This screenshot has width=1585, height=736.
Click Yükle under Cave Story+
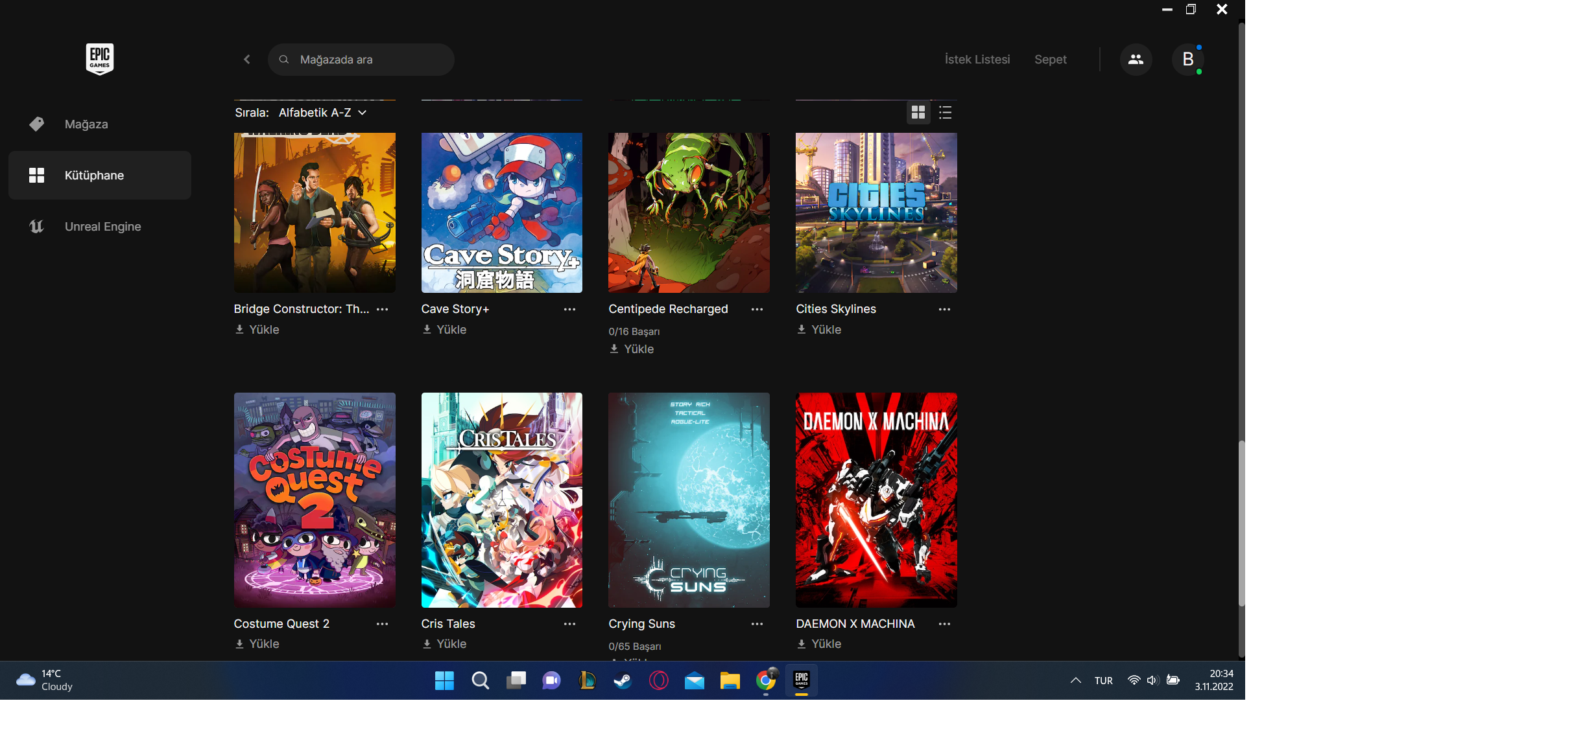(x=444, y=330)
